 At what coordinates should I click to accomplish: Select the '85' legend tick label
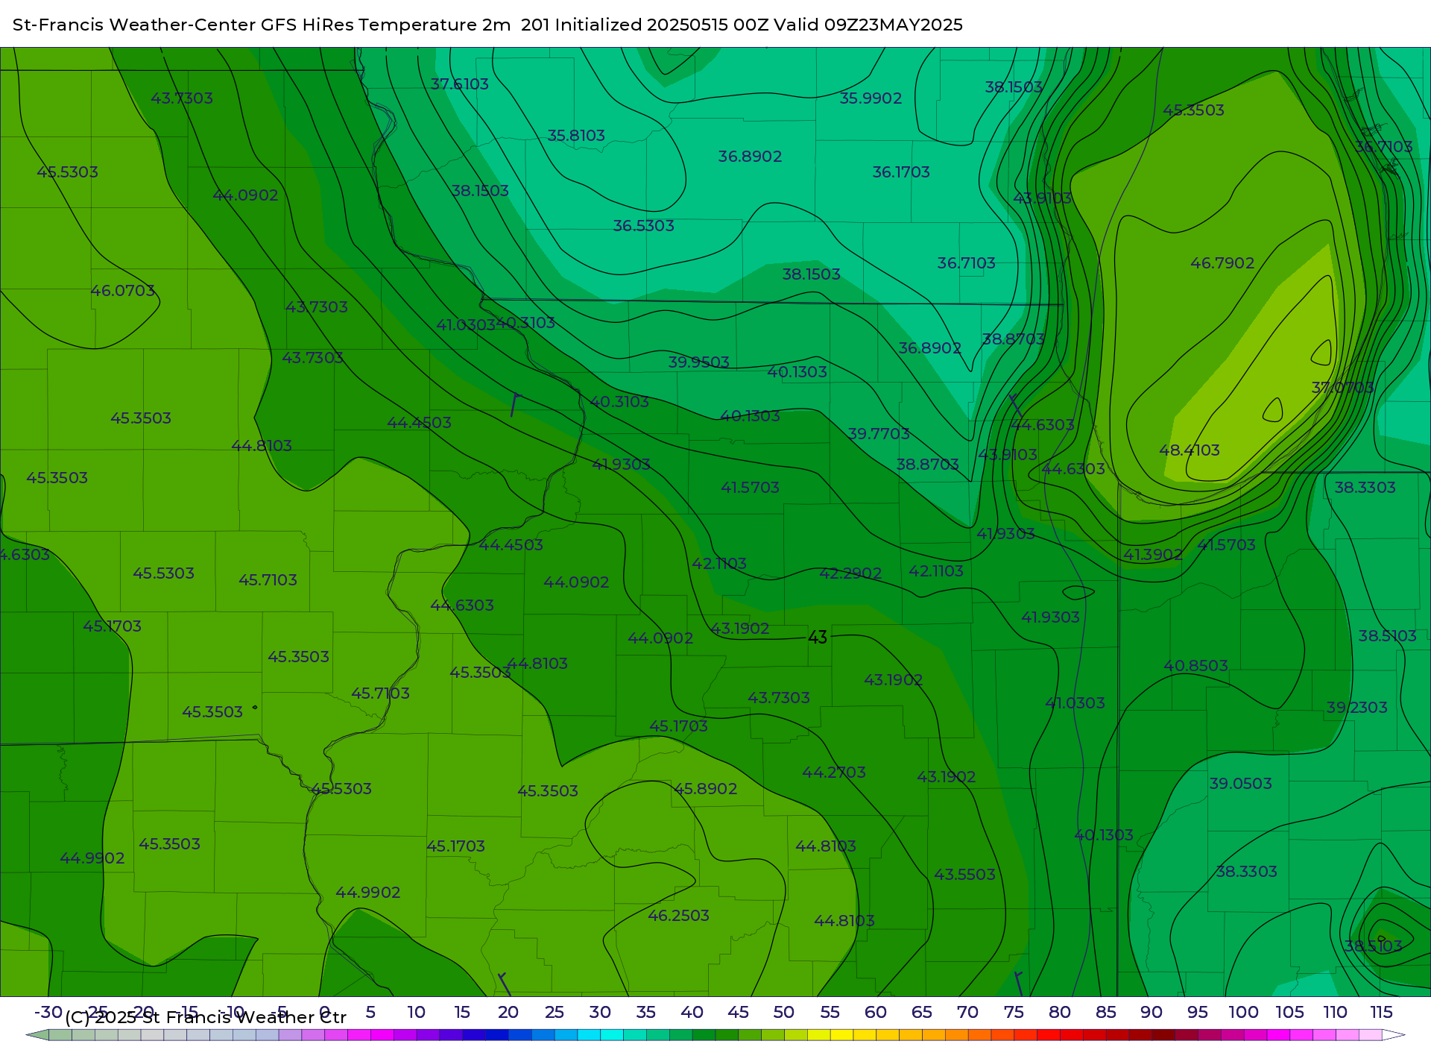tap(1106, 1013)
